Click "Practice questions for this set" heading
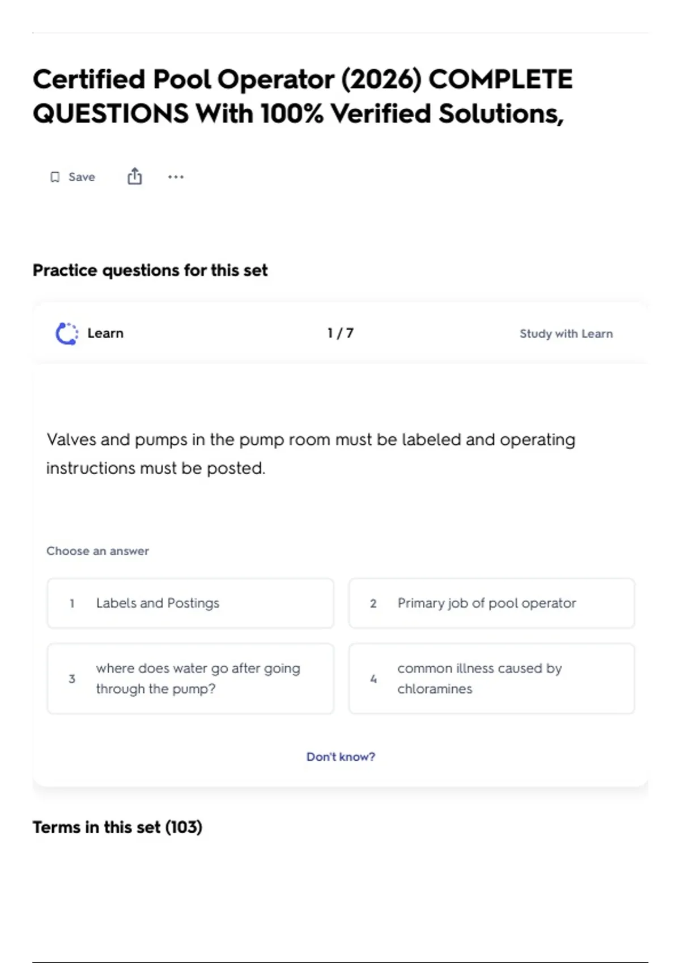The image size is (680, 963). (150, 270)
